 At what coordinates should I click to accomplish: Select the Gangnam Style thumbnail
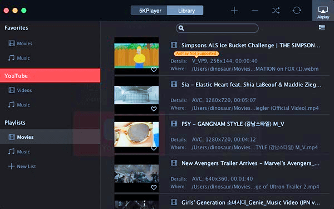pyautogui.click(x=136, y=134)
